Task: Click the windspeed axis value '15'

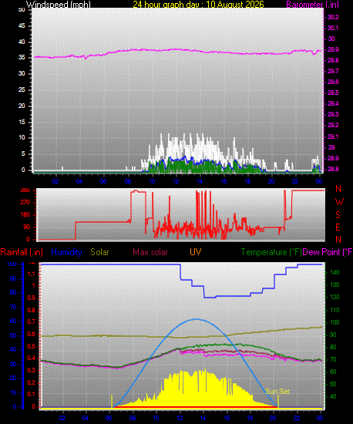Action: pyautogui.click(x=22, y=123)
